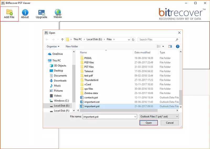Sort files by Date modified column
Image resolution: width=210 pixels, height=149 pixels.
tap(143, 52)
